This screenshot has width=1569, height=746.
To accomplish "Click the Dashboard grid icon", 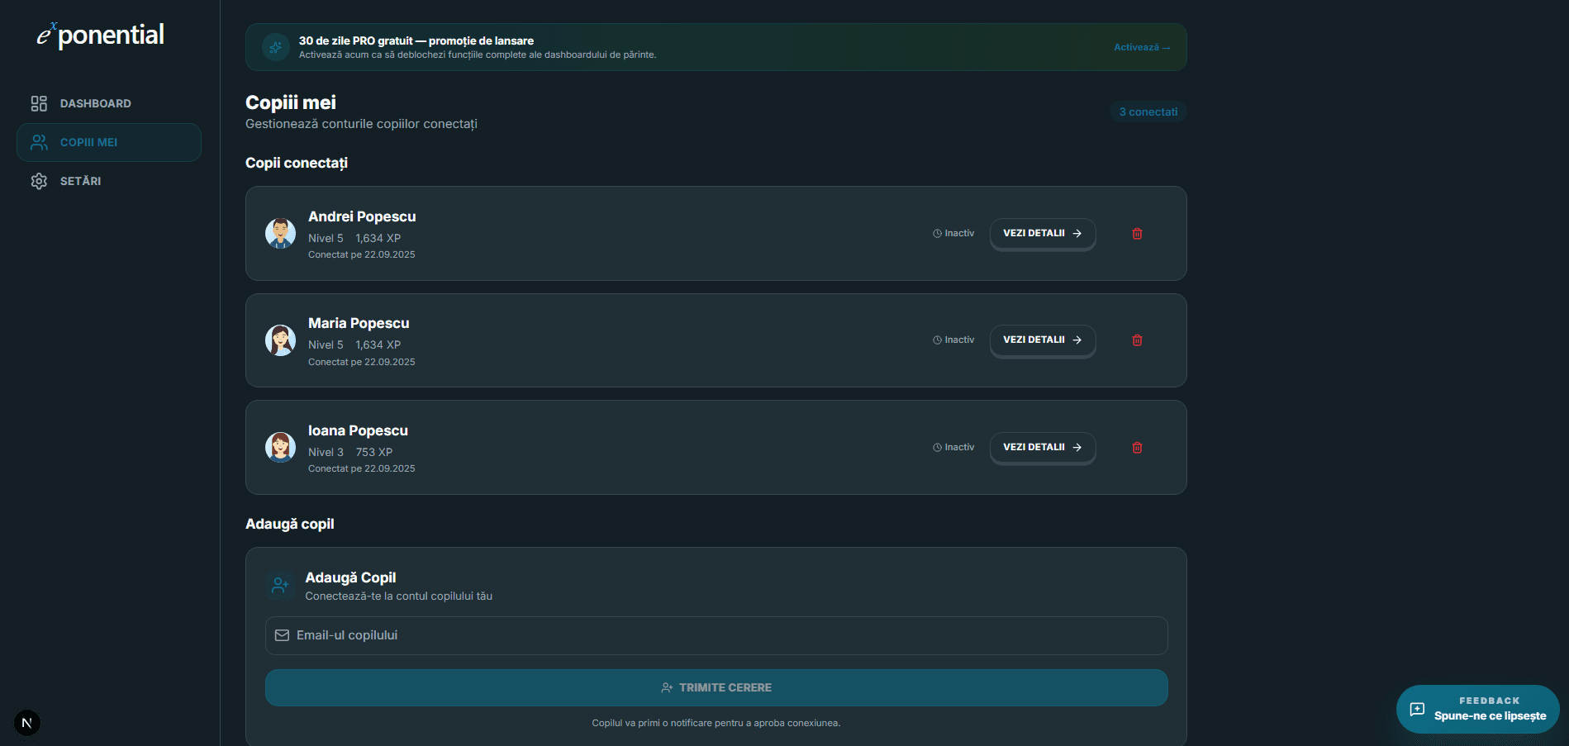I will pyautogui.click(x=39, y=103).
